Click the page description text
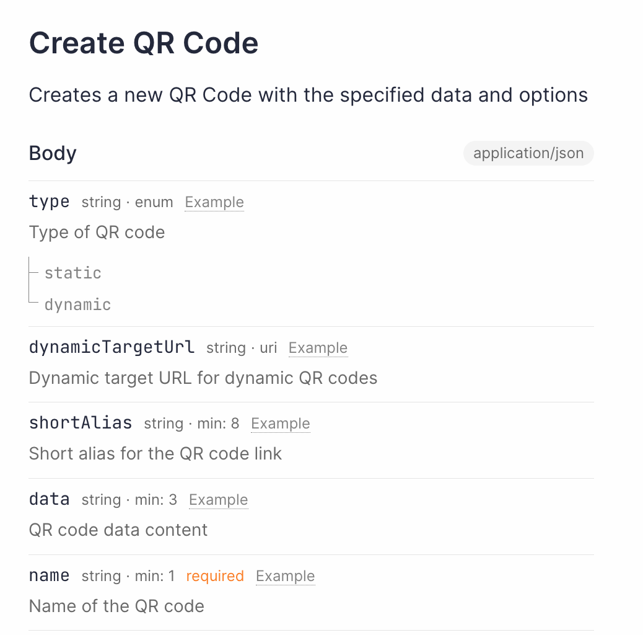Image resolution: width=643 pixels, height=635 pixels. 308,95
